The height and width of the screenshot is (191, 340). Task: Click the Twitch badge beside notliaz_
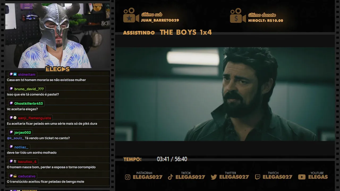tap(11, 147)
